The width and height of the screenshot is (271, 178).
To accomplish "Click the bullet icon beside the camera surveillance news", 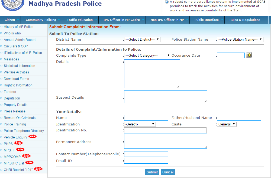I will pyautogui.click(x=167, y=2).
